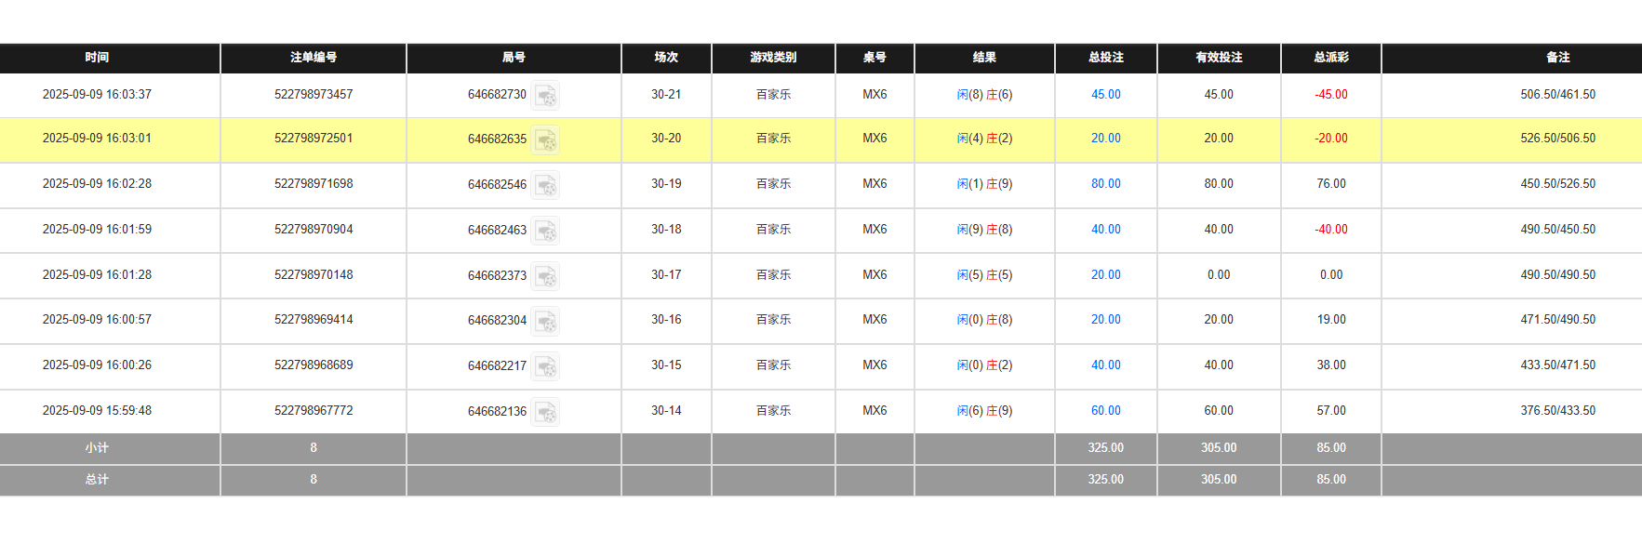This screenshot has width=1642, height=557.
Task: Select the 结果 column header
Action: point(984,58)
